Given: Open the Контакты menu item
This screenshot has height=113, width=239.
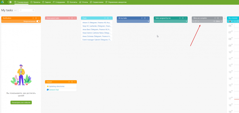Looking at the screenshot, I should coord(72,2).
